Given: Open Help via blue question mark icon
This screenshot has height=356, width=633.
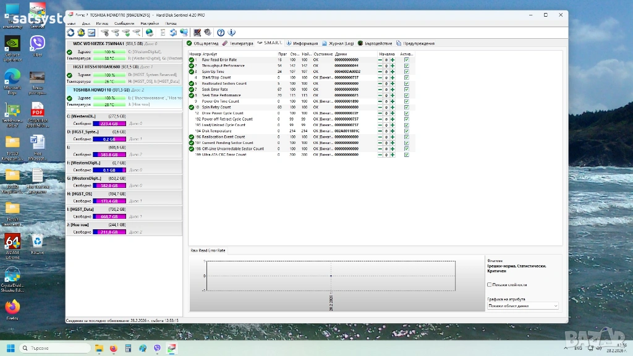Looking at the screenshot, I should tap(221, 33).
